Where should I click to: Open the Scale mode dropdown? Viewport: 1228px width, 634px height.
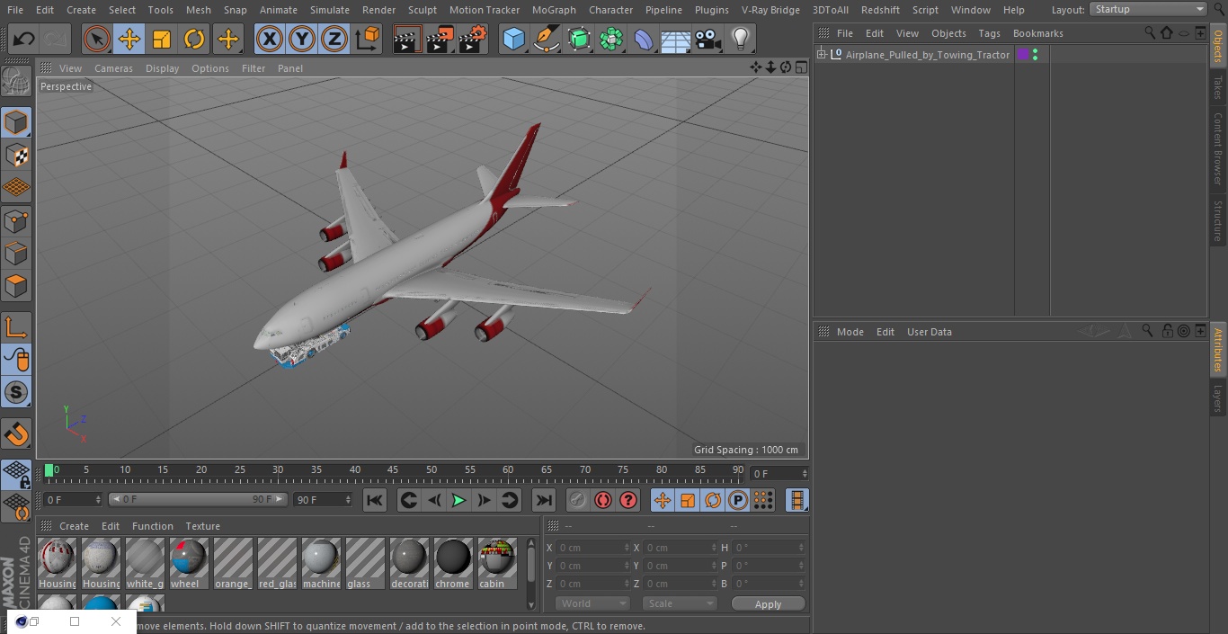(x=680, y=603)
